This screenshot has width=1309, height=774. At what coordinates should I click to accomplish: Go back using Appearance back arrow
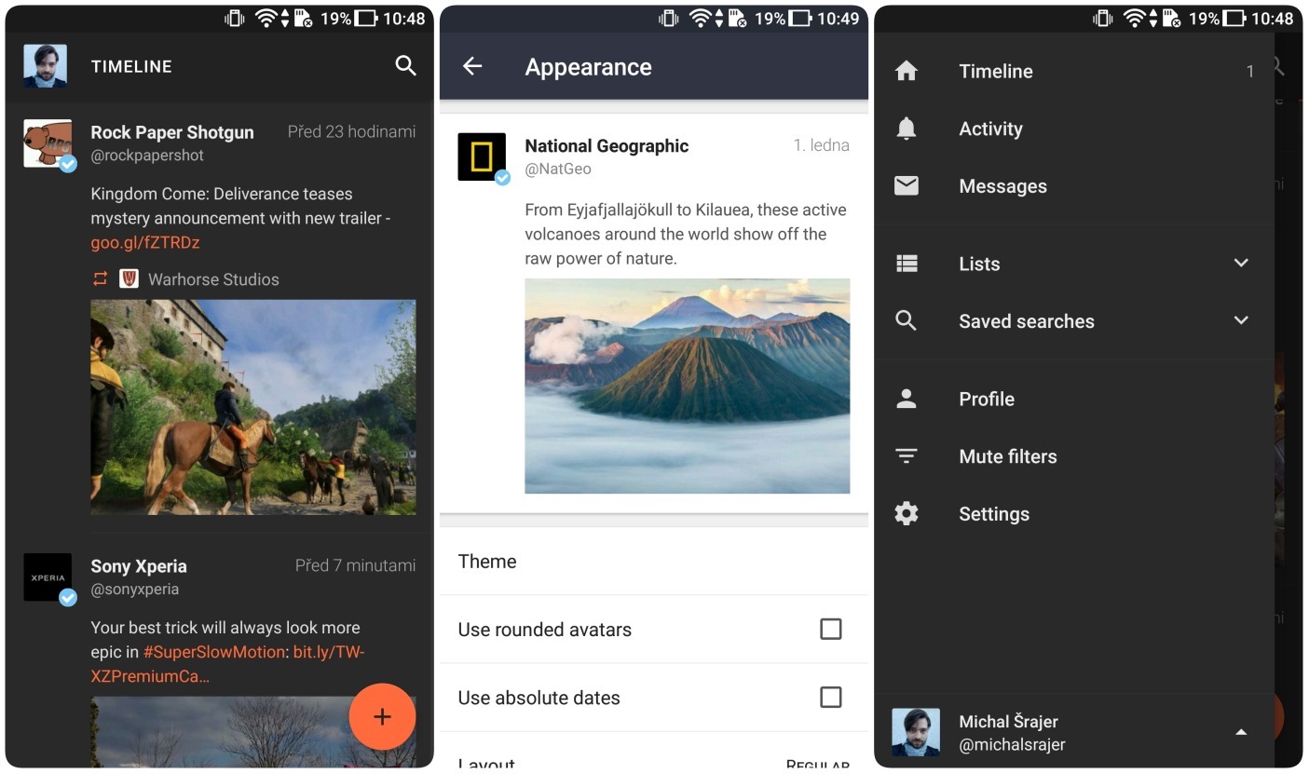472,66
